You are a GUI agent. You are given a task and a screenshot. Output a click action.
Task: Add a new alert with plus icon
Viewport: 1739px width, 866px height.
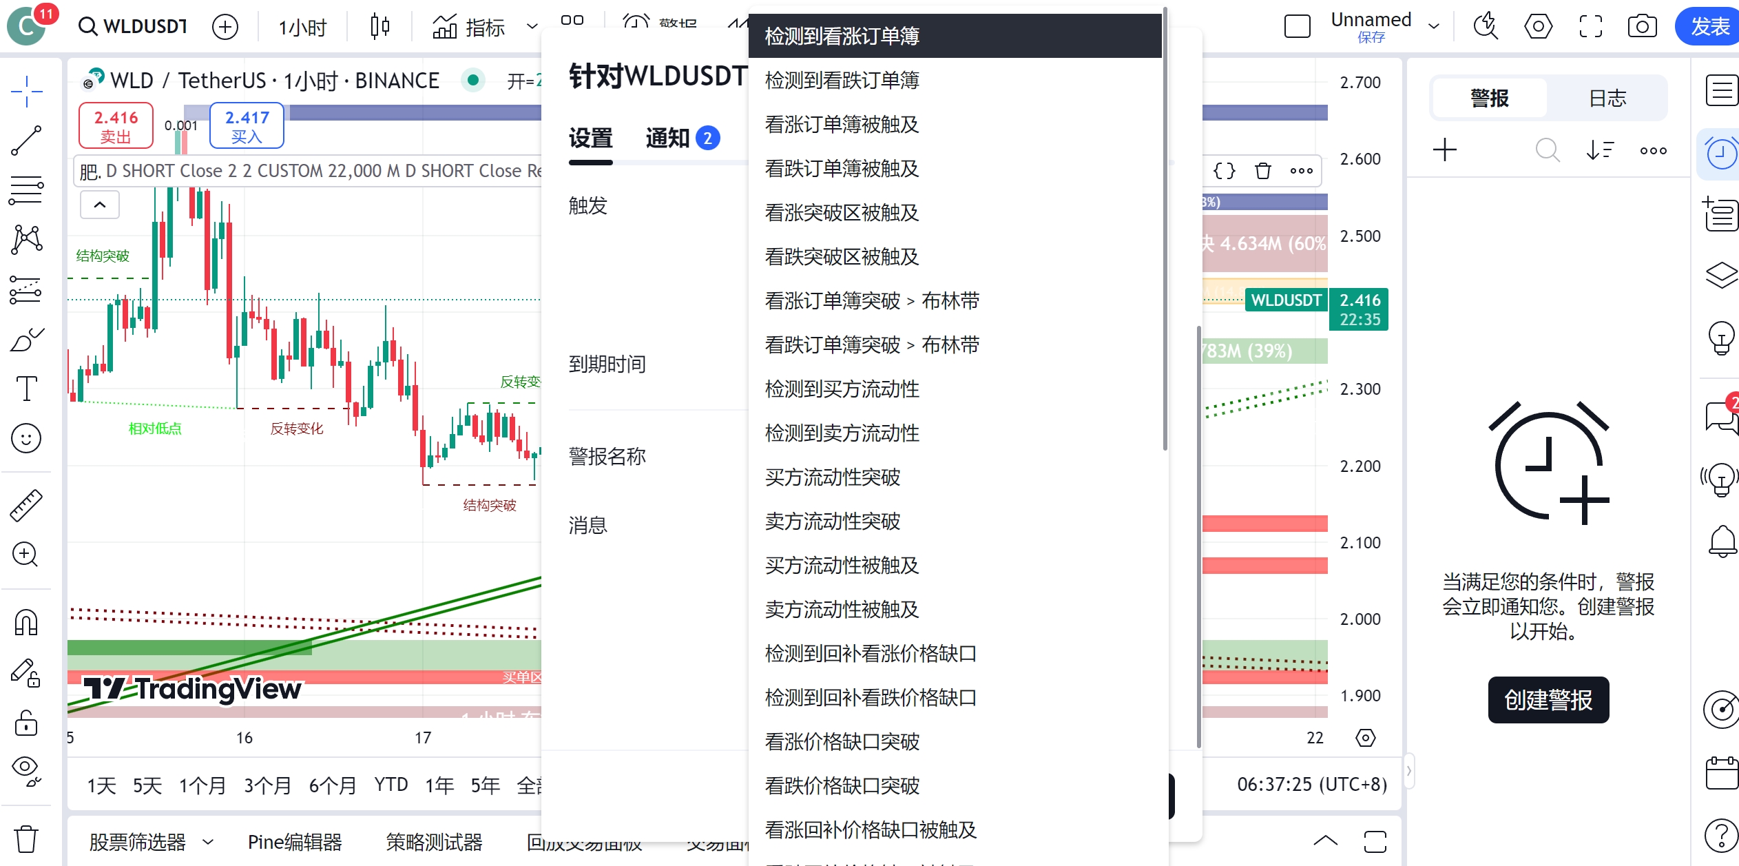click(1445, 150)
